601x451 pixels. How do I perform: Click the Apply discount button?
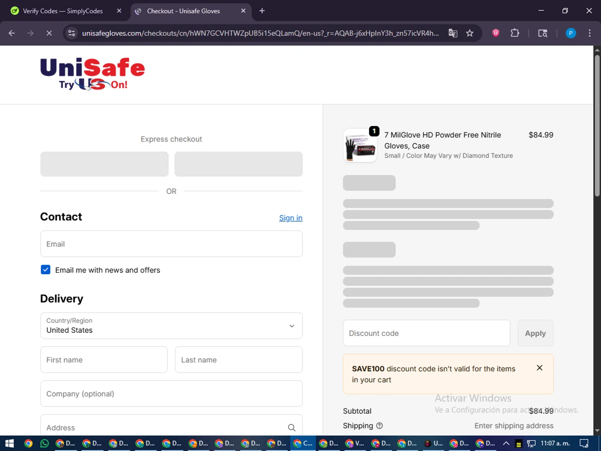click(x=535, y=333)
